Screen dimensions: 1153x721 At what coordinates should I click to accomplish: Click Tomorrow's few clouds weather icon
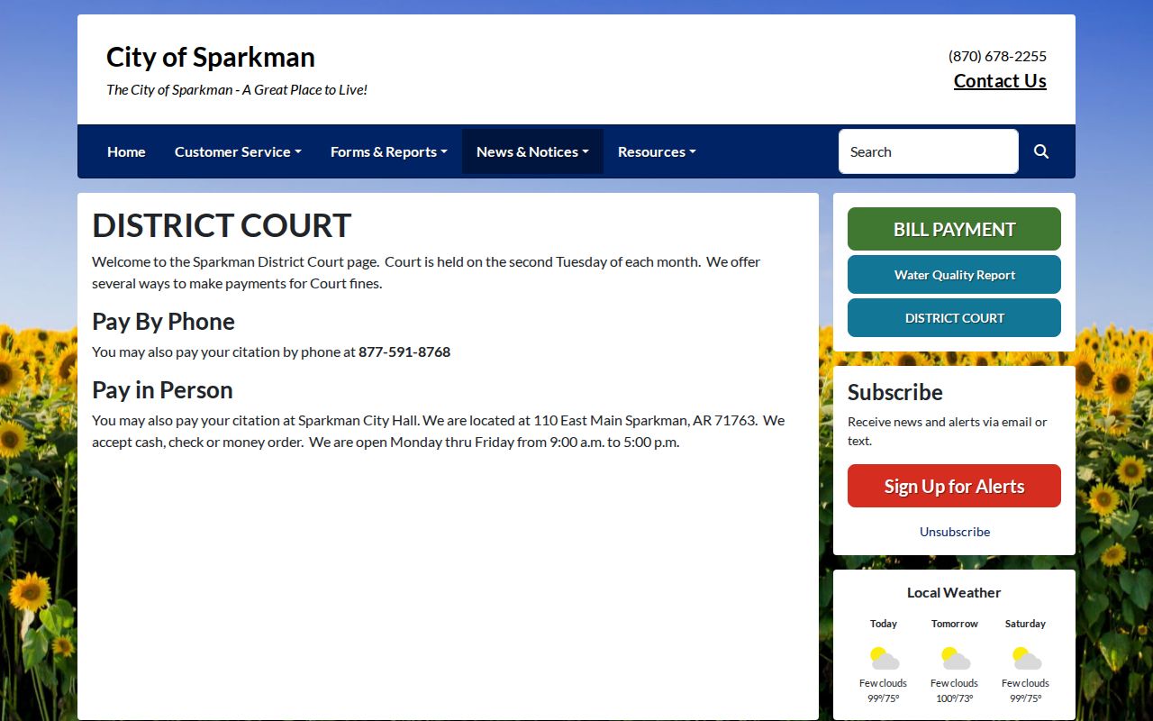pyautogui.click(x=955, y=658)
